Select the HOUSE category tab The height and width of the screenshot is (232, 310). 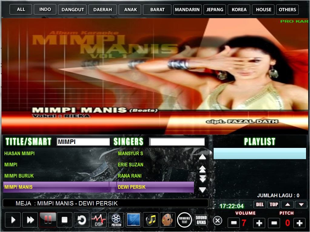coord(263,9)
